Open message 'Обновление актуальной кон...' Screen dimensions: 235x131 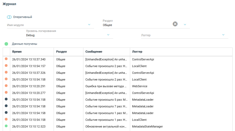[105, 126]
